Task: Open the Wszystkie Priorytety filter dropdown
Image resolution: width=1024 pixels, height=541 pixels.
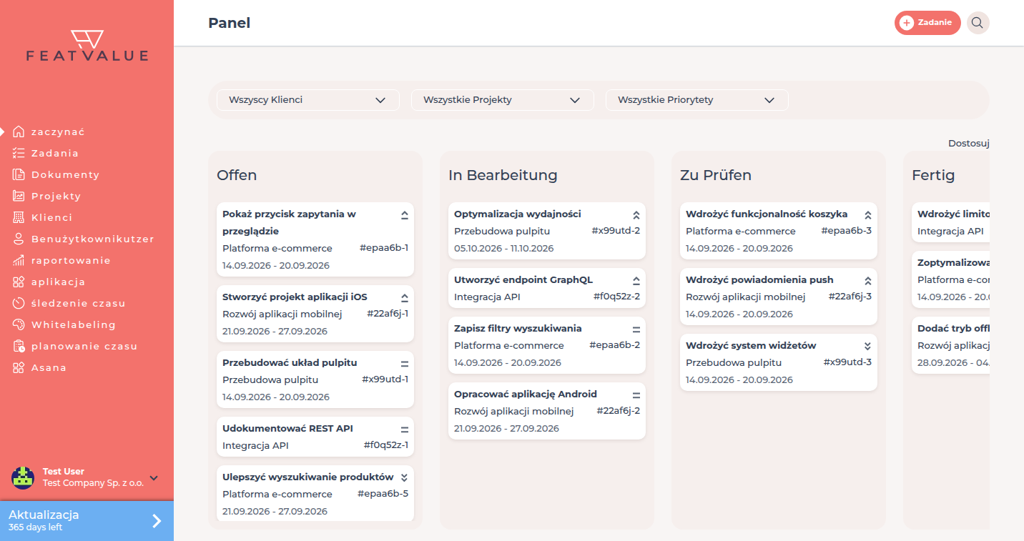Action: click(x=697, y=100)
